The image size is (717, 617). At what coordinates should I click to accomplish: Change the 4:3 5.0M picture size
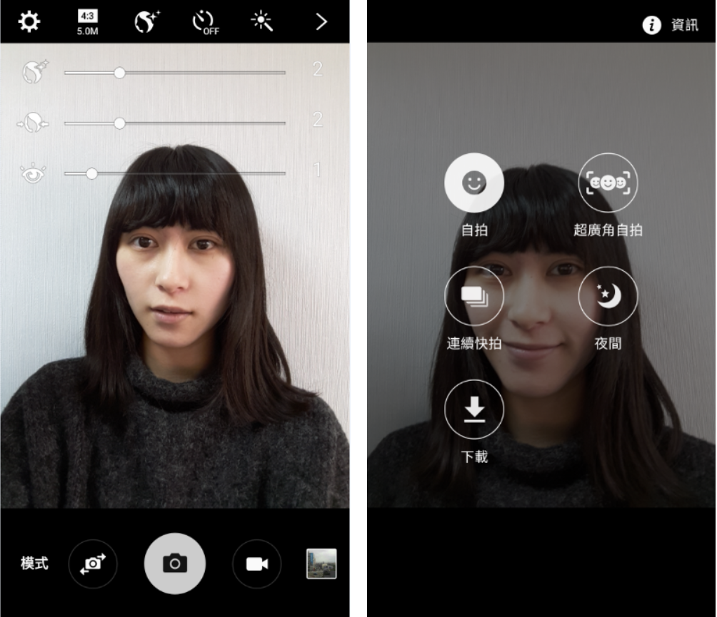[x=87, y=23]
